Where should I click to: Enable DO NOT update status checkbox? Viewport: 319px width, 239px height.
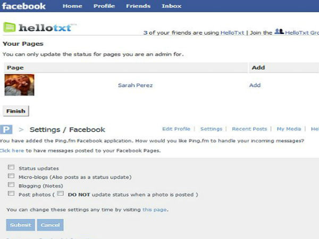[60, 193]
